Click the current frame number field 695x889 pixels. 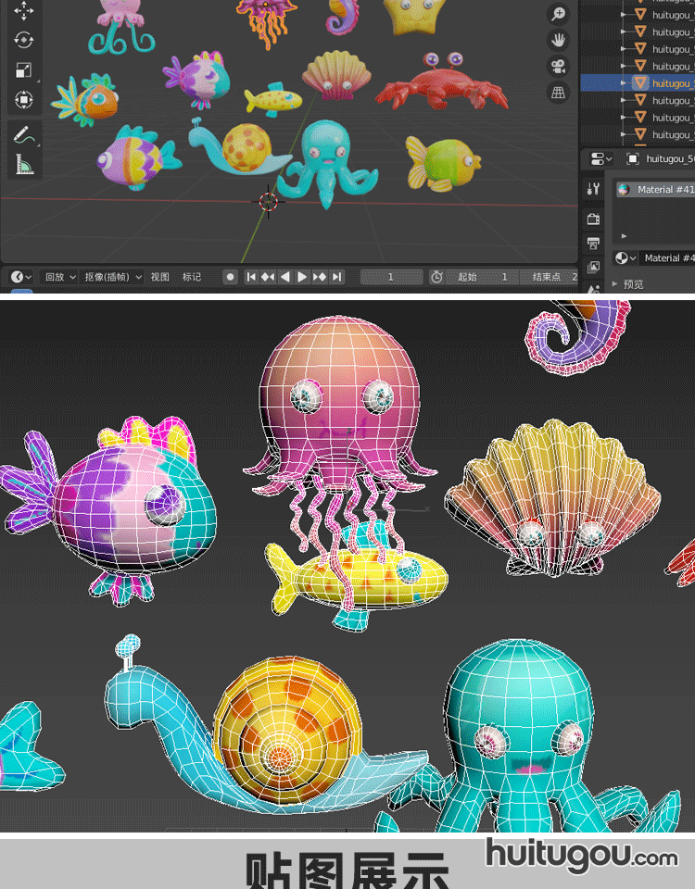pyautogui.click(x=390, y=277)
